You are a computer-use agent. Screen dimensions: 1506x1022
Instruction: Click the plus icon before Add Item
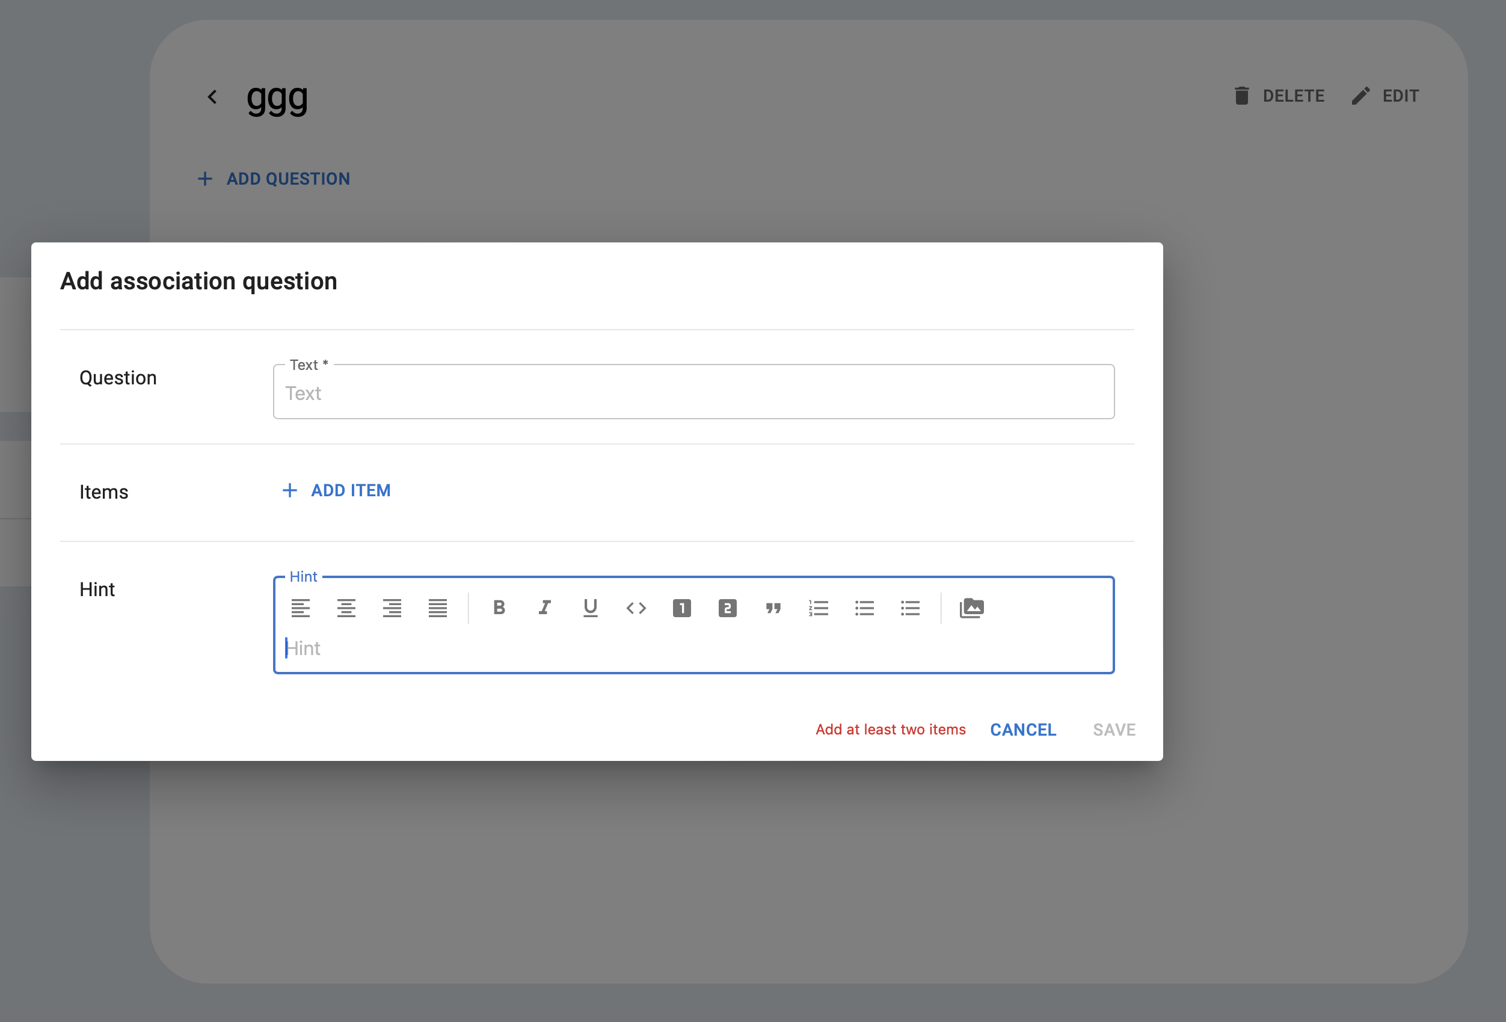[290, 491]
